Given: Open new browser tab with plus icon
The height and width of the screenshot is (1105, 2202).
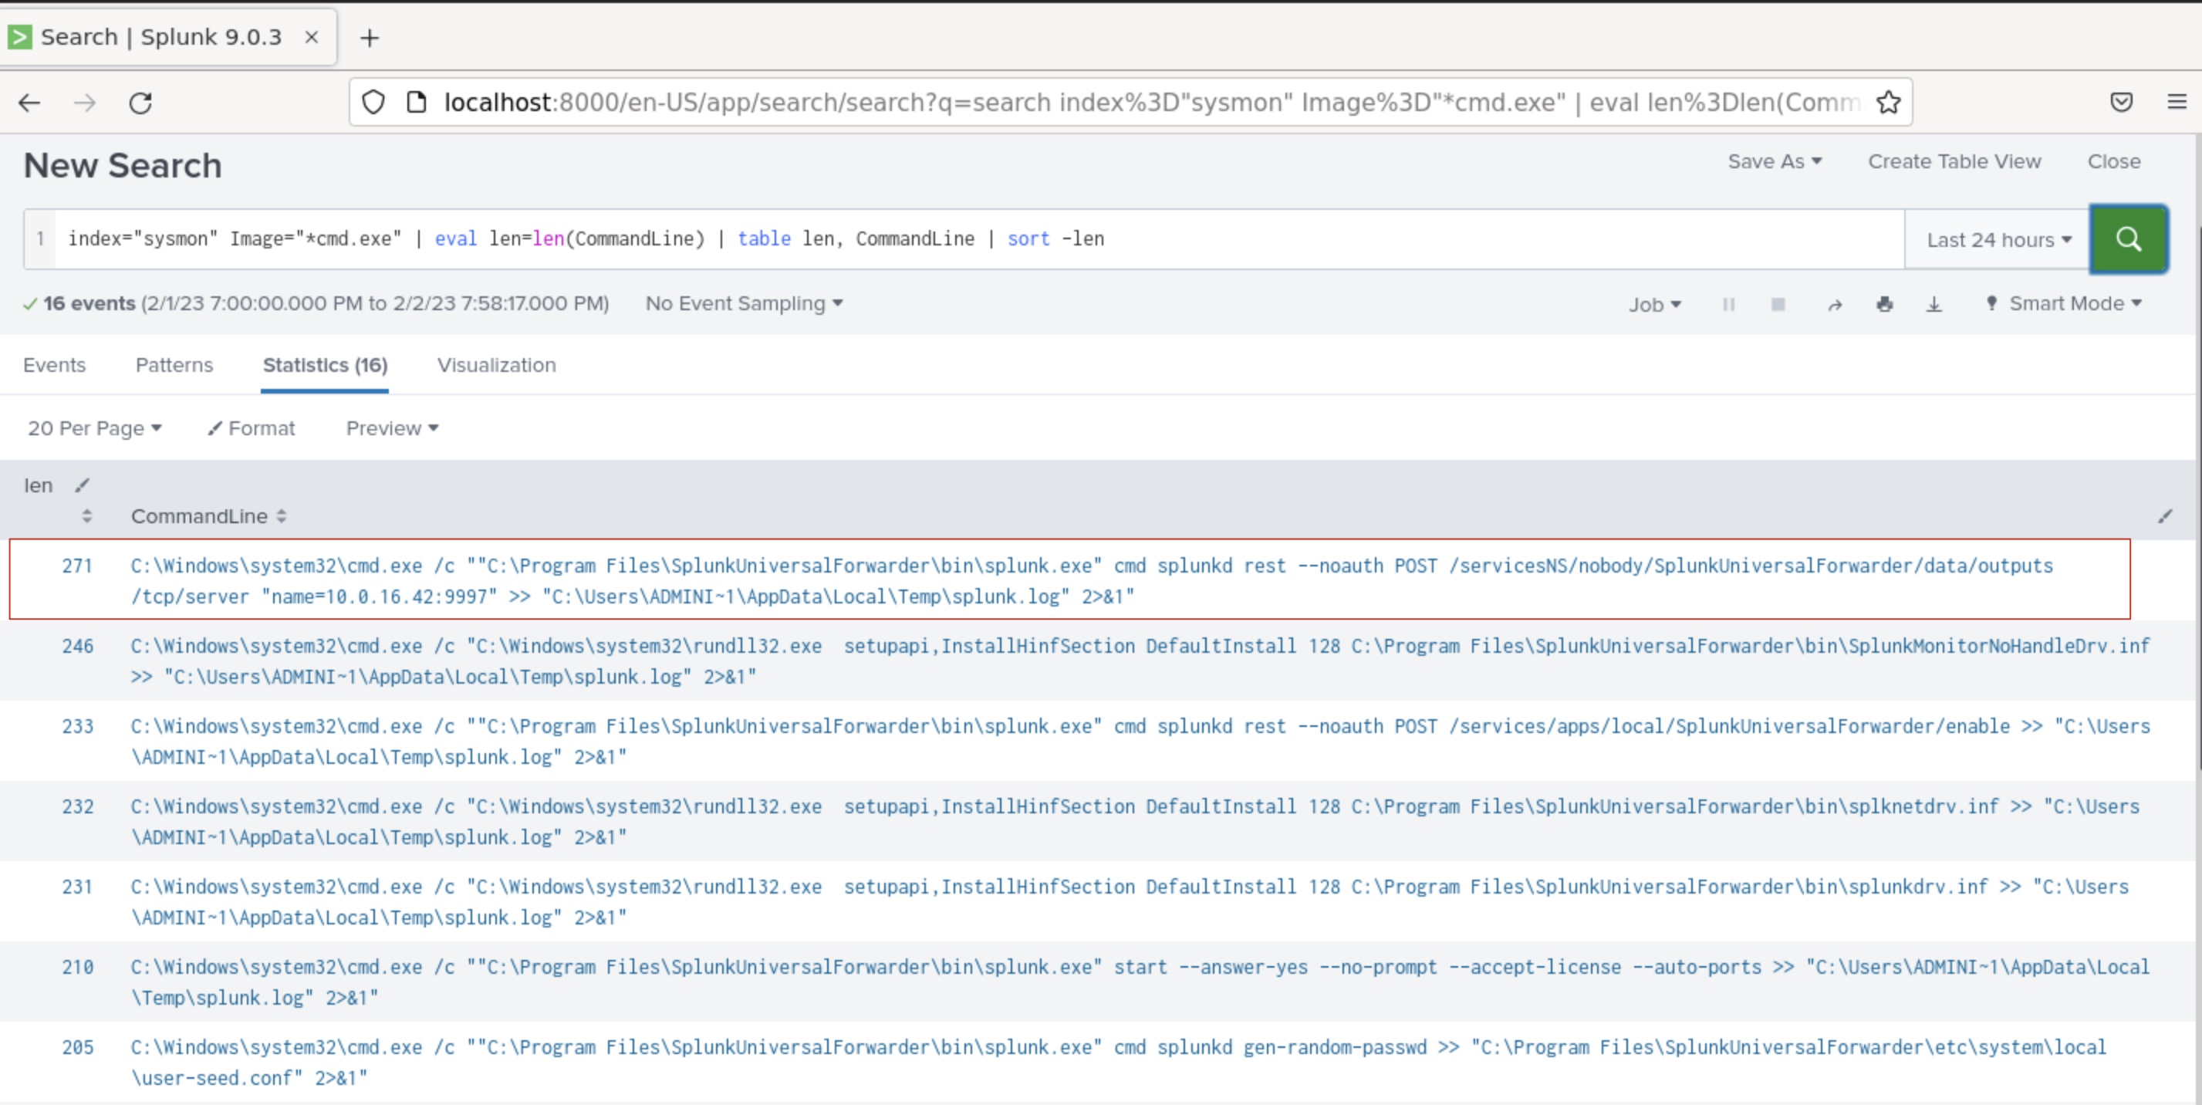Looking at the screenshot, I should 370,38.
